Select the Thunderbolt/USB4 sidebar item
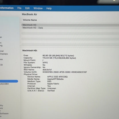119x119 pixels. point(4,84)
